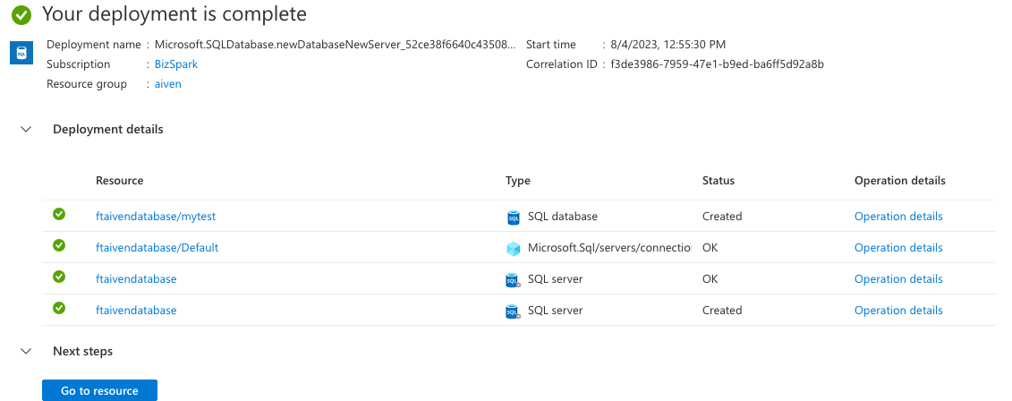
Task: Click the SQL server icon in the OK row
Action: tap(513, 279)
